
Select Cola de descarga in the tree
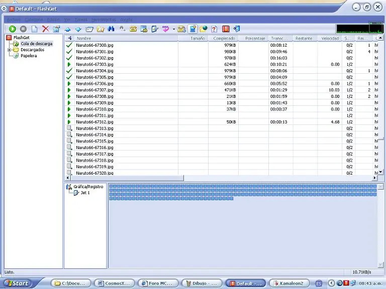point(36,44)
